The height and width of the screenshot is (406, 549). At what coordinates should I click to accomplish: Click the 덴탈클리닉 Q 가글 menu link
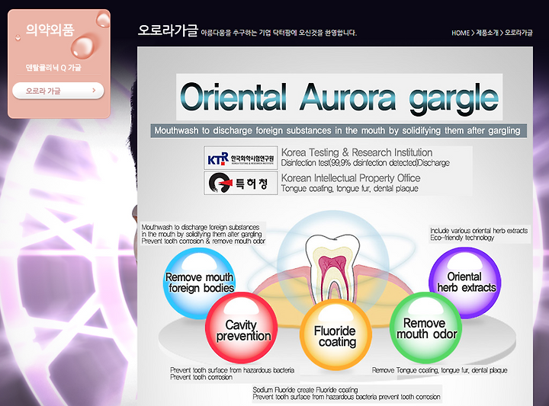(53, 68)
